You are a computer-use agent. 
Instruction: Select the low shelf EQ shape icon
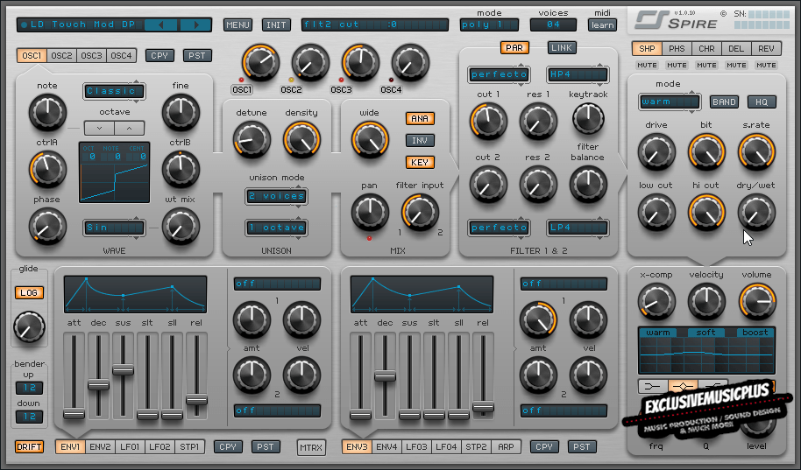(x=652, y=386)
